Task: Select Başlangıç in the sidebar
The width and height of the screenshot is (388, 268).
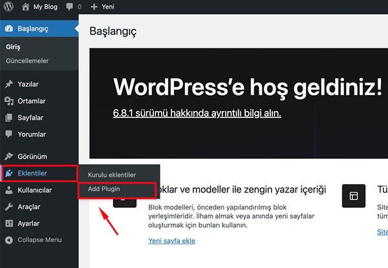Action: pos(39,28)
